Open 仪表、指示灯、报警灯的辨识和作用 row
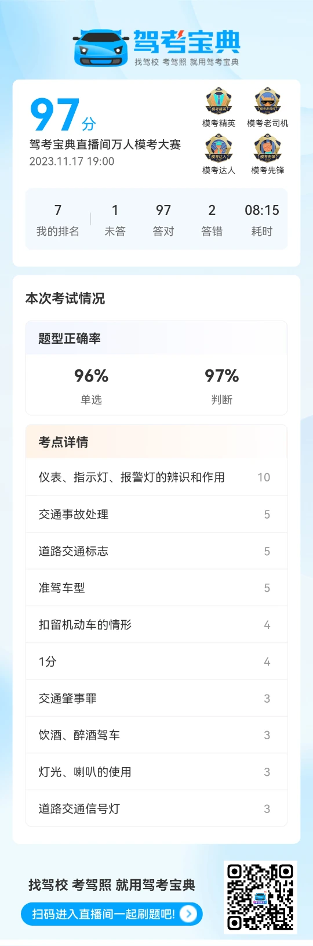This screenshot has width=313, height=946. [156, 477]
